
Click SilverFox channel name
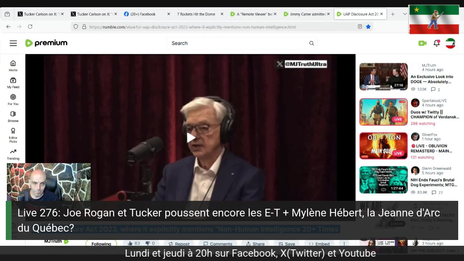pos(430,134)
